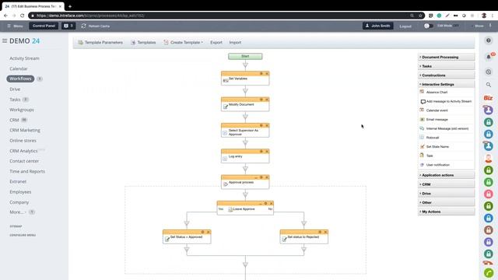This screenshot has height=280, width=498.
Task: Open settings gear of Set Variables activity
Action: [x=261, y=74]
